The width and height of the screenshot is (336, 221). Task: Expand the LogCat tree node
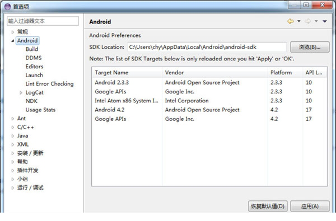[21, 93]
